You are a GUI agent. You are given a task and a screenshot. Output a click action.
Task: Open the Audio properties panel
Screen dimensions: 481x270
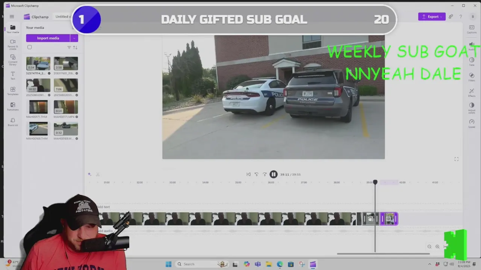[x=472, y=46]
